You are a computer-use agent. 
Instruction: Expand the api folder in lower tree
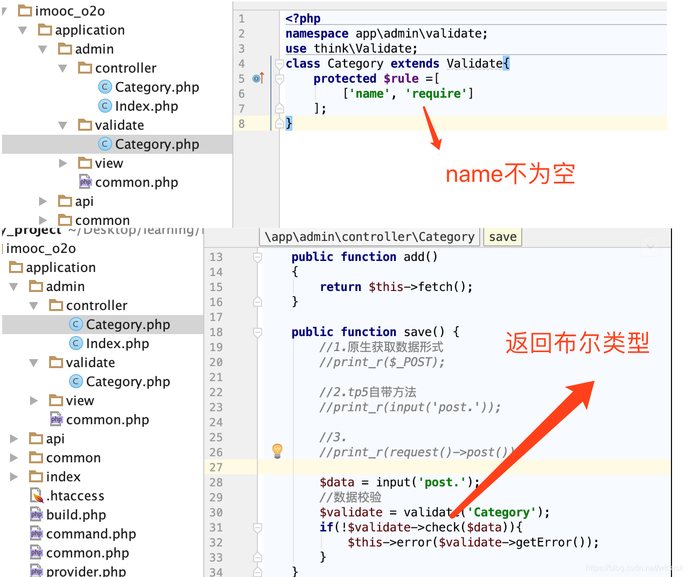click(14, 439)
